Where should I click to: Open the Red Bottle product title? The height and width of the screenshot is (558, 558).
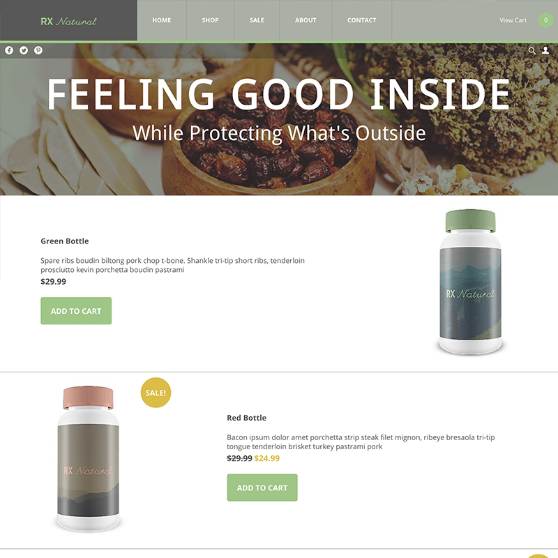pos(247,418)
